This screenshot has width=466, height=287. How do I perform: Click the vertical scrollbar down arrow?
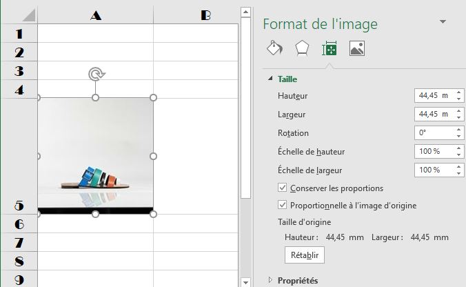245,282
